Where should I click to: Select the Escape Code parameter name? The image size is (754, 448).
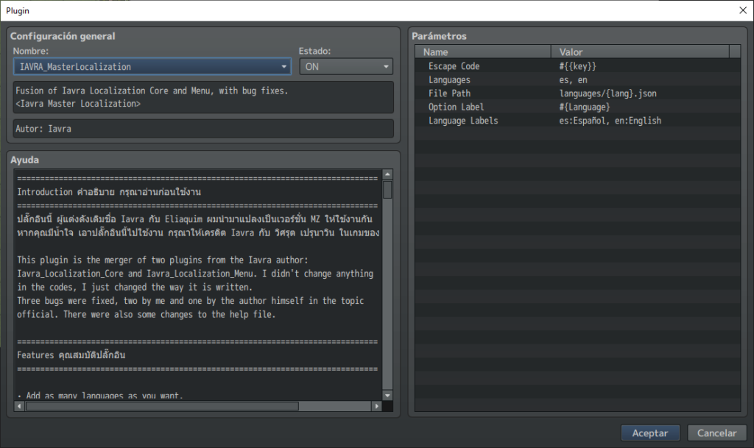[454, 66]
